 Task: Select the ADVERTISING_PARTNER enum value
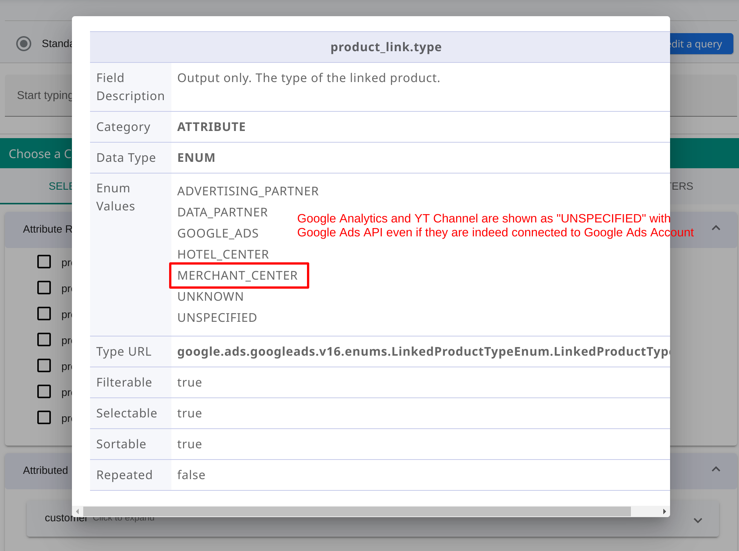pyautogui.click(x=248, y=191)
